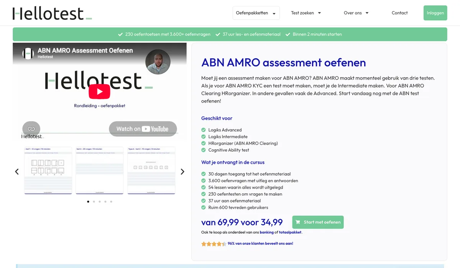Open thumbnail 'Type A – test 2'

pos(151,170)
